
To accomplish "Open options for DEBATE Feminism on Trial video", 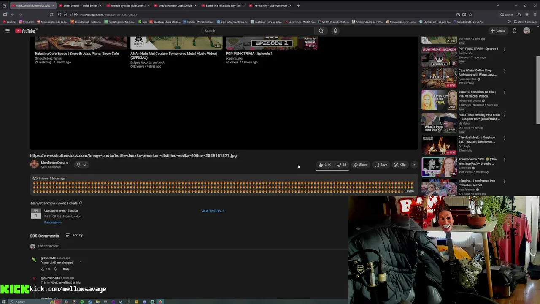I will [505, 92].
